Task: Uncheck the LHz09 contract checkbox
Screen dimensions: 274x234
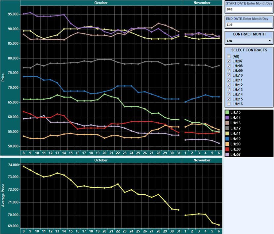Action: coord(229,70)
